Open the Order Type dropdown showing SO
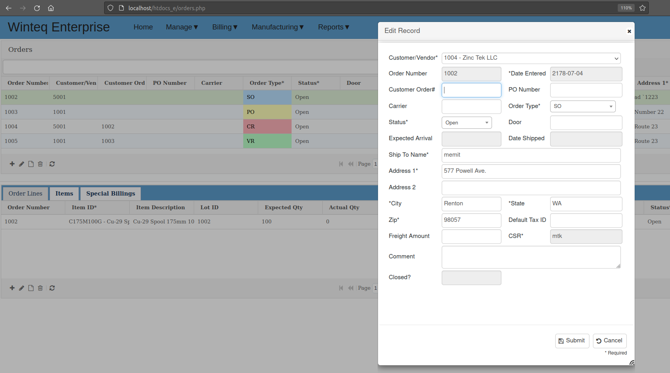 (583, 106)
